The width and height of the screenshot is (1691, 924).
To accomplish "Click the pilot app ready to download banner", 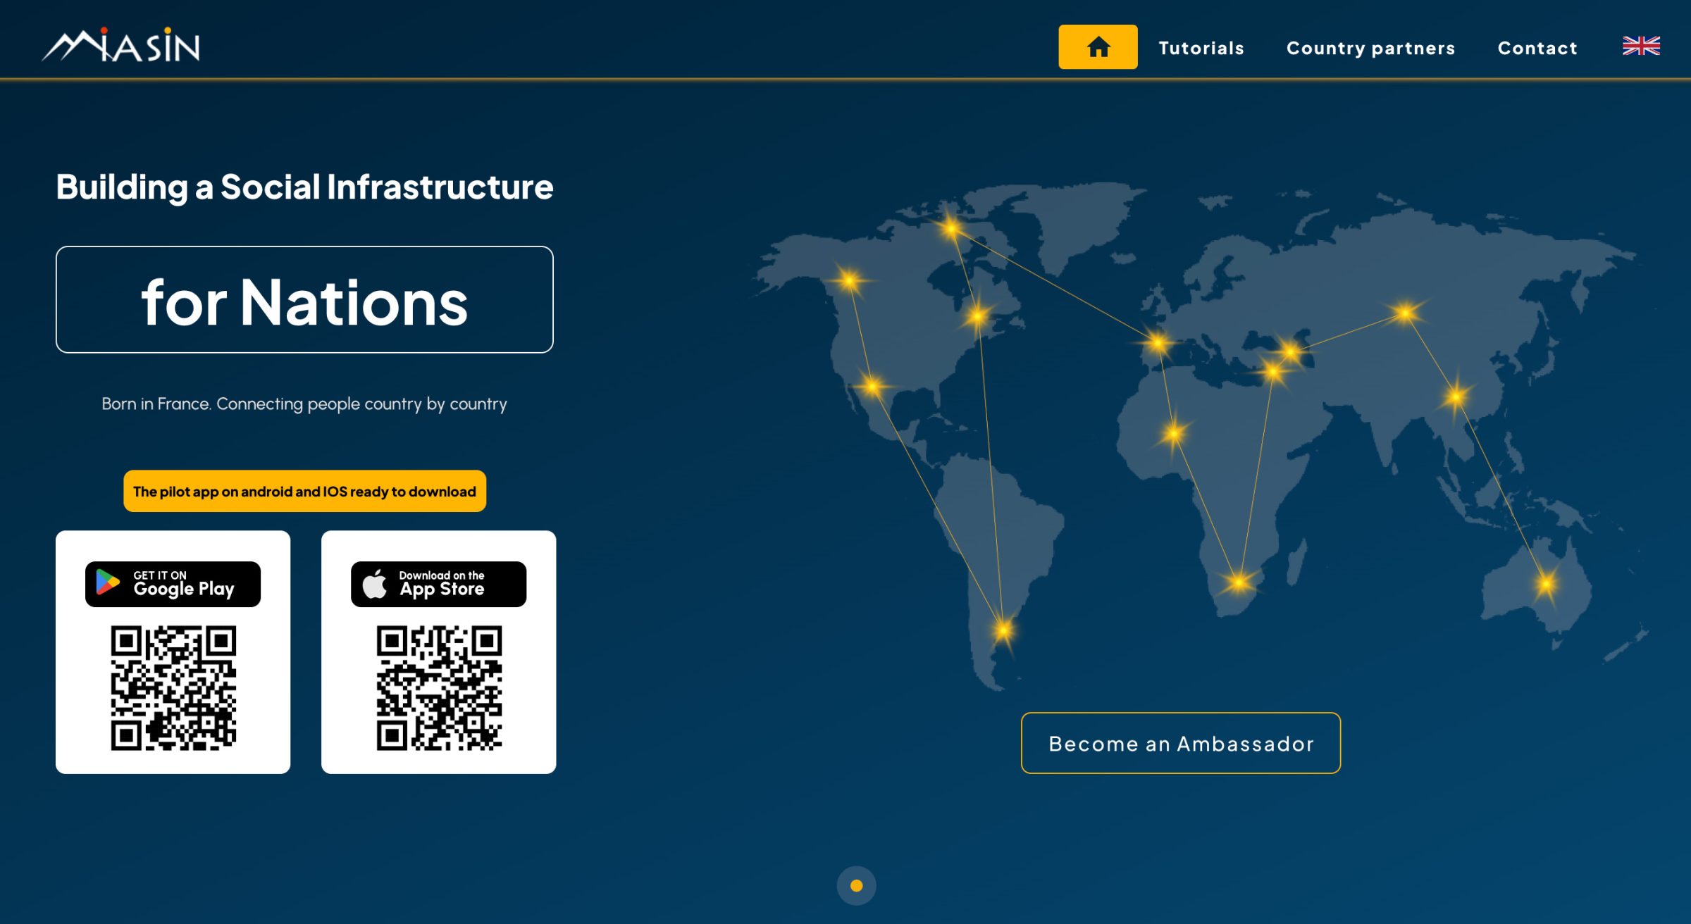I will pyautogui.click(x=304, y=491).
